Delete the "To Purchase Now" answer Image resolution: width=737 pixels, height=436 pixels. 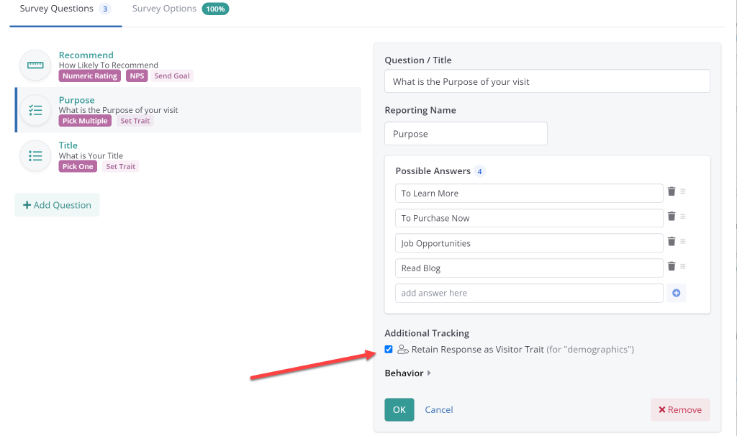pyautogui.click(x=672, y=217)
